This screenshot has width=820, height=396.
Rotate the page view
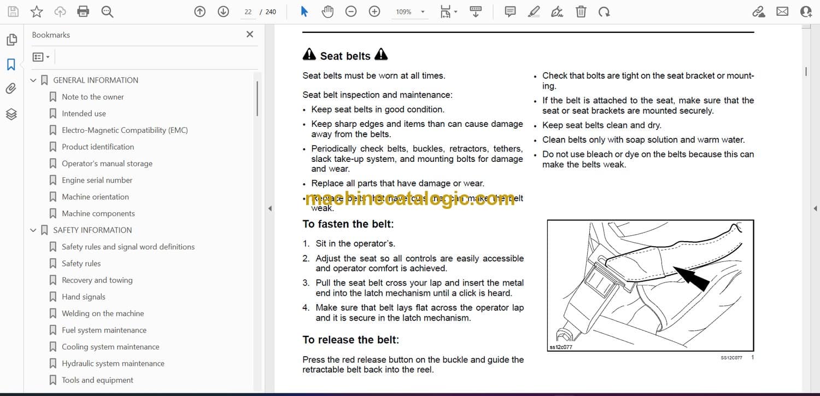604,11
